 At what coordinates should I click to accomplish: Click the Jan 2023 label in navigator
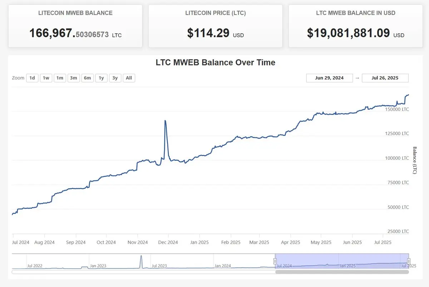[x=98, y=266]
